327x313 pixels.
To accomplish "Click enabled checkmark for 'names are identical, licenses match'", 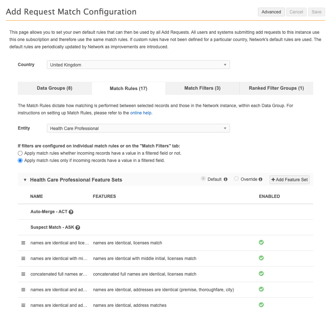I will pyautogui.click(x=261, y=243).
